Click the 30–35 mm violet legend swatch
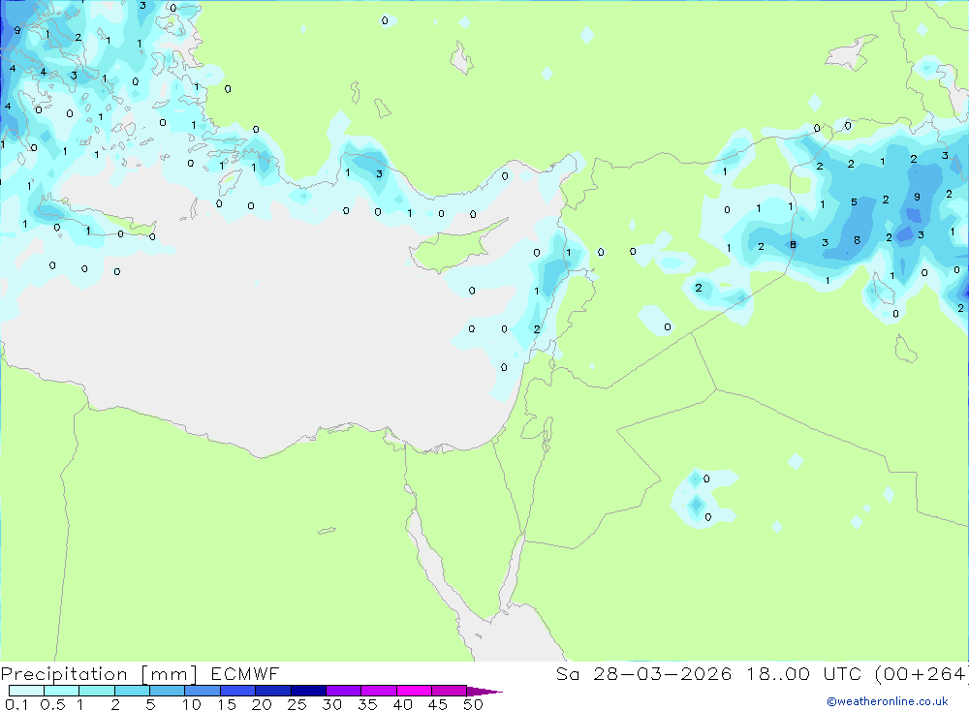The width and height of the screenshot is (969, 710). pyautogui.click(x=344, y=691)
